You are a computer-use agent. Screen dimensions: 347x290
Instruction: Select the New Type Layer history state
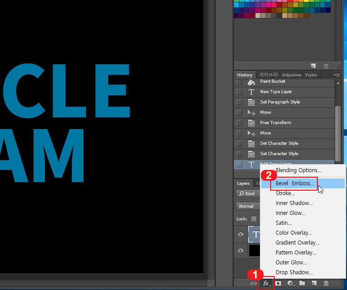[284, 92]
